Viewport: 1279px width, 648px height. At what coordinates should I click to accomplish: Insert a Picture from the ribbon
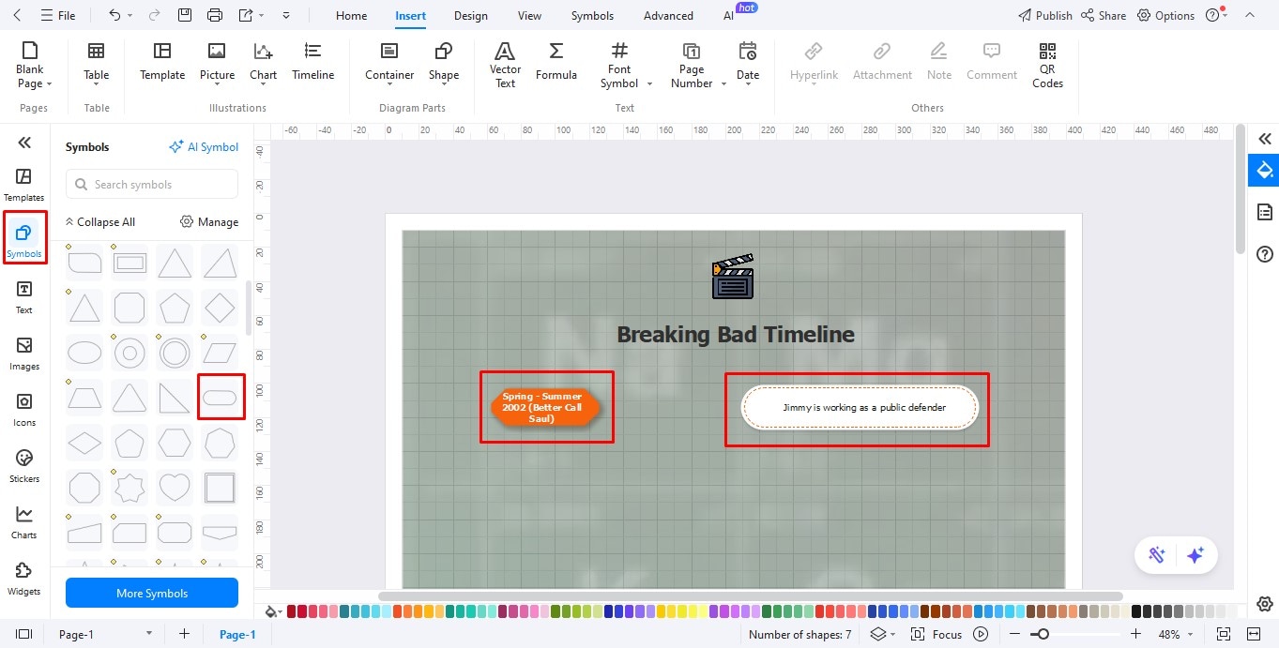pos(217,62)
